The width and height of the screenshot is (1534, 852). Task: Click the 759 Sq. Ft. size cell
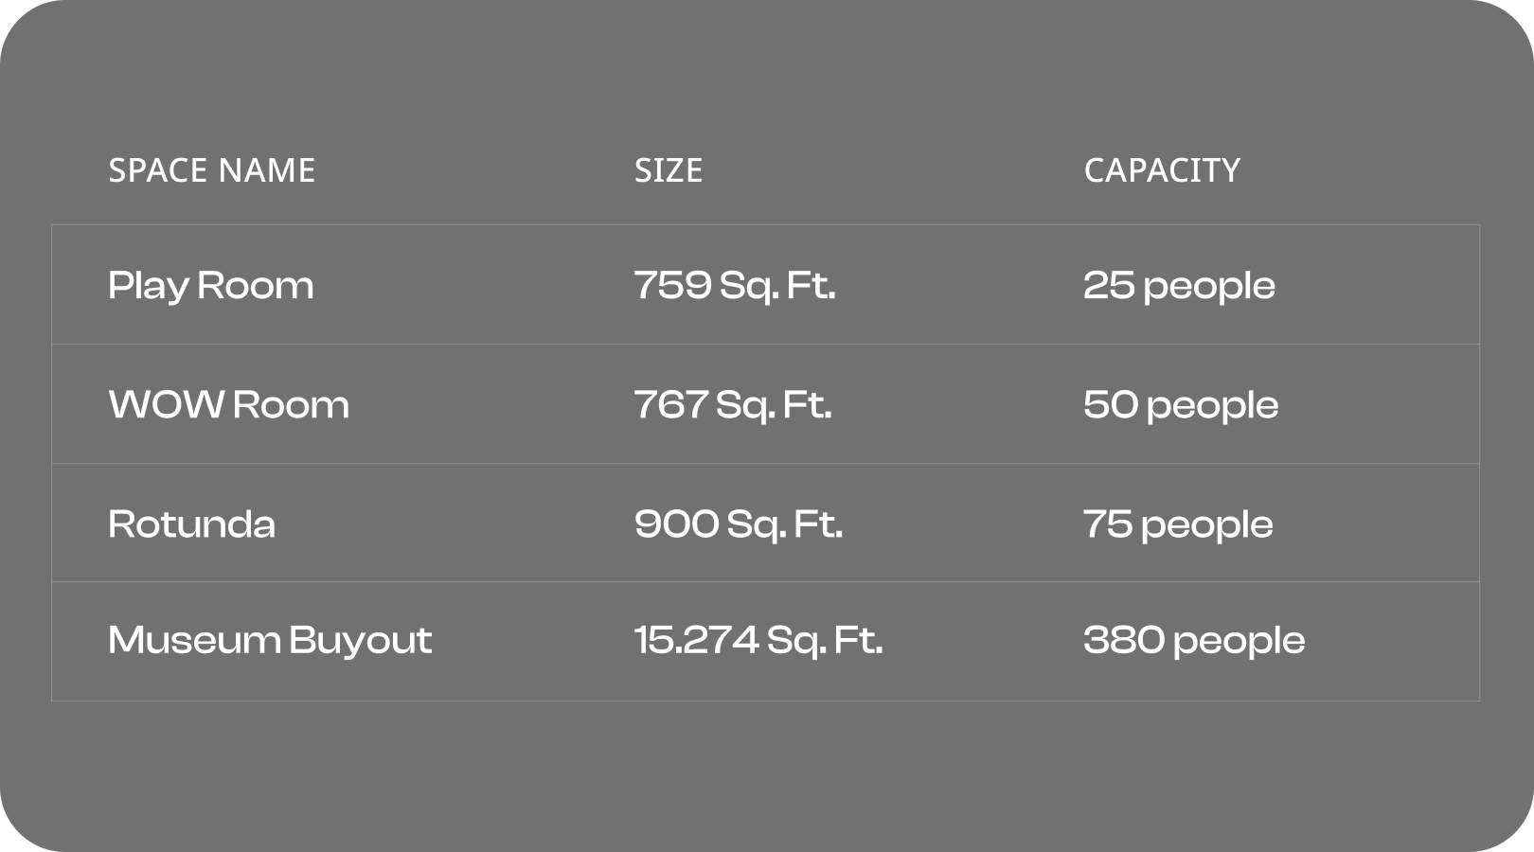click(x=735, y=286)
